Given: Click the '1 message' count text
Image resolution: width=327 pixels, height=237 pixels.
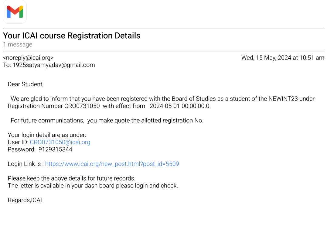Looking at the screenshot, I should [x=18, y=45].
